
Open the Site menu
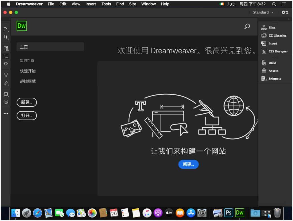click(133, 4)
